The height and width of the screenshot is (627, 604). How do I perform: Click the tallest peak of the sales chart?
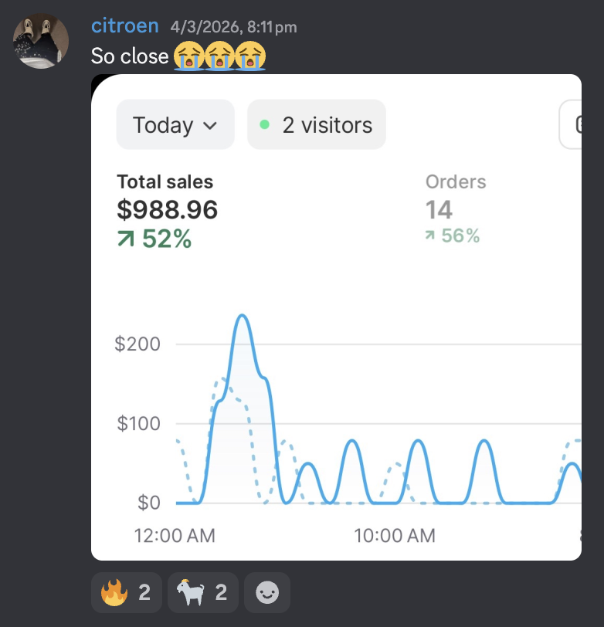(242, 316)
